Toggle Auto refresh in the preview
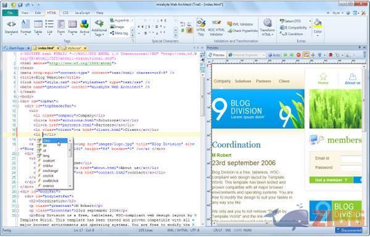Screen dimensions: 370x237 click(274, 55)
